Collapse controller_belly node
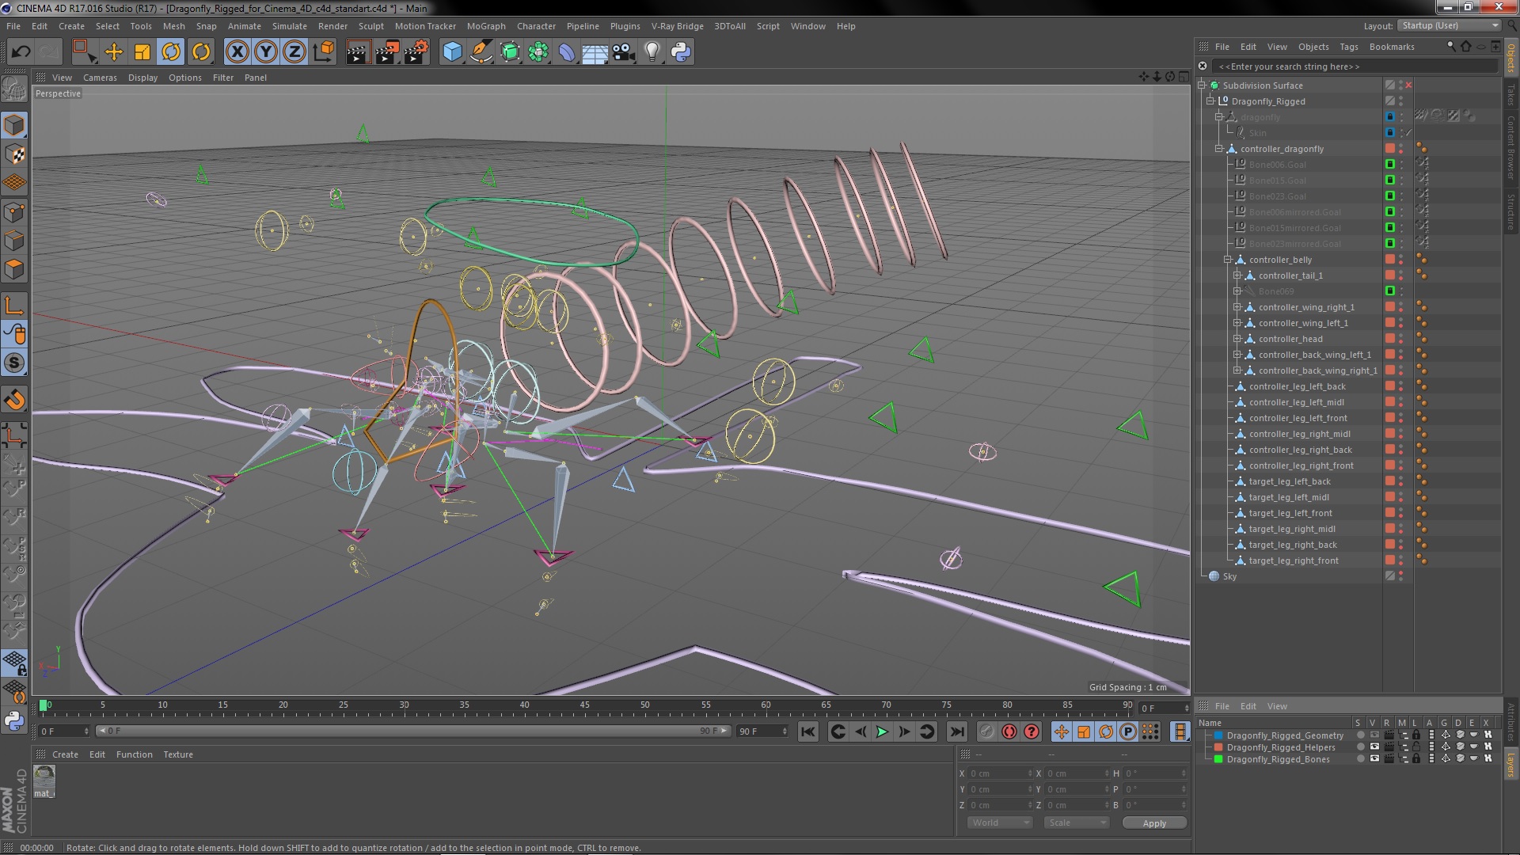Viewport: 1520px width, 855px height. click(x=1229, y=260)
